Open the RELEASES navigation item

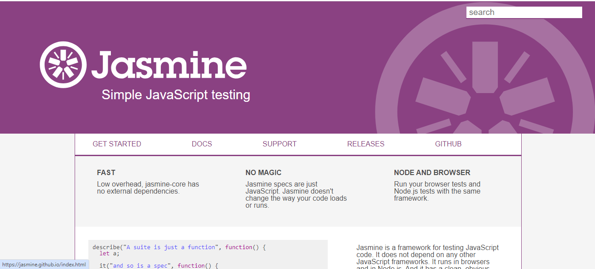click(365, 144)
